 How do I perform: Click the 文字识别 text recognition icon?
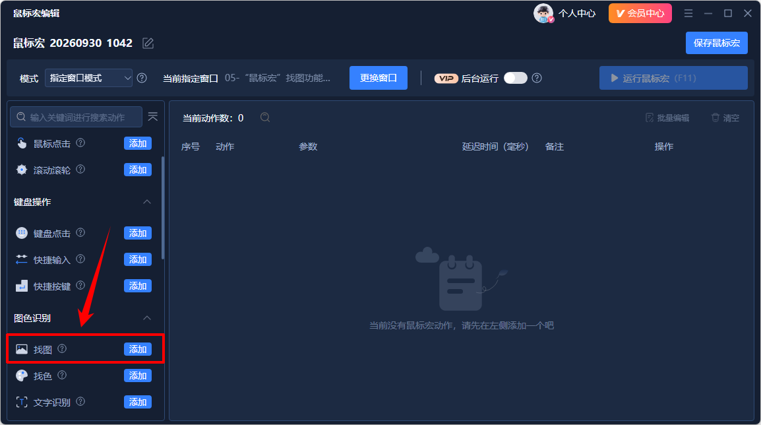pos(22,402)
